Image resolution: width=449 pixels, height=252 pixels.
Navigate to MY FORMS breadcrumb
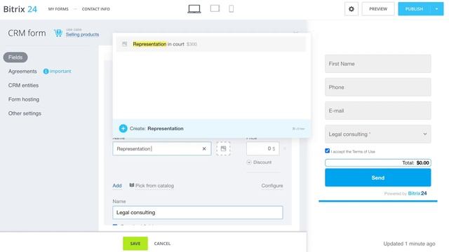(x=58, y=9)
